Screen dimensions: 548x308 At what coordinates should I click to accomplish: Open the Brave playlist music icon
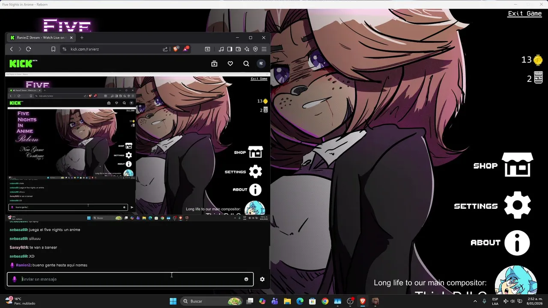221,49
